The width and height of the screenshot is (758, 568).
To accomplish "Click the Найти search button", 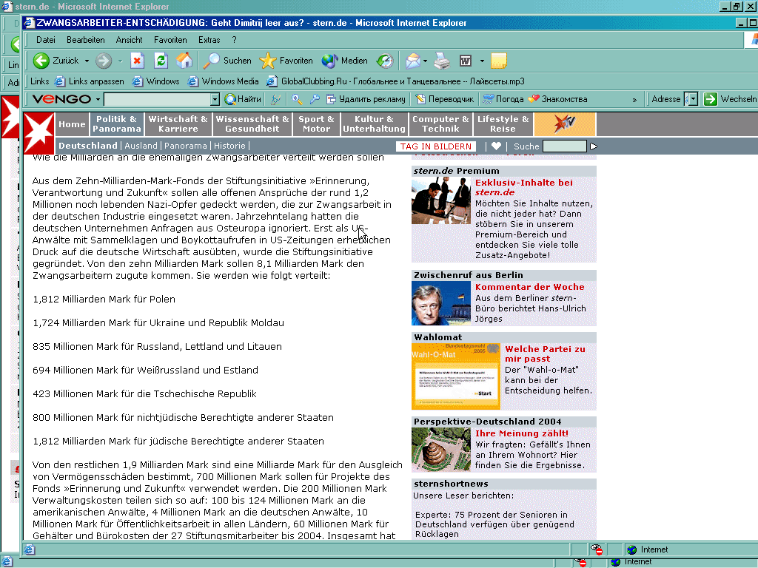I will [243, 99].
